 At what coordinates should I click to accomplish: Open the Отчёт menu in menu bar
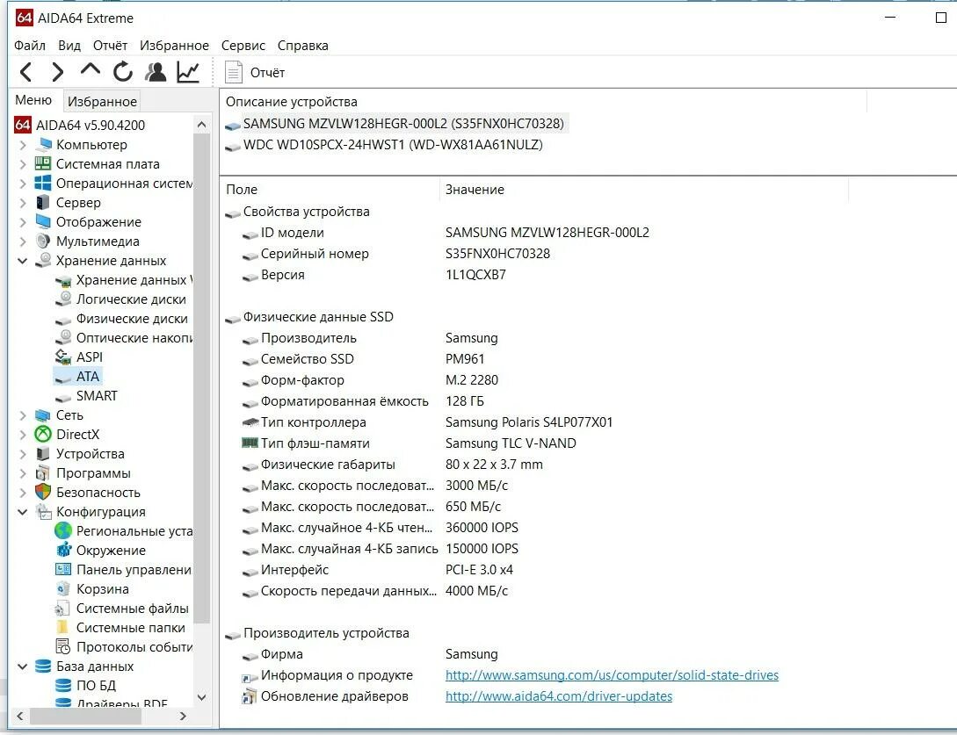click(110, 46)
